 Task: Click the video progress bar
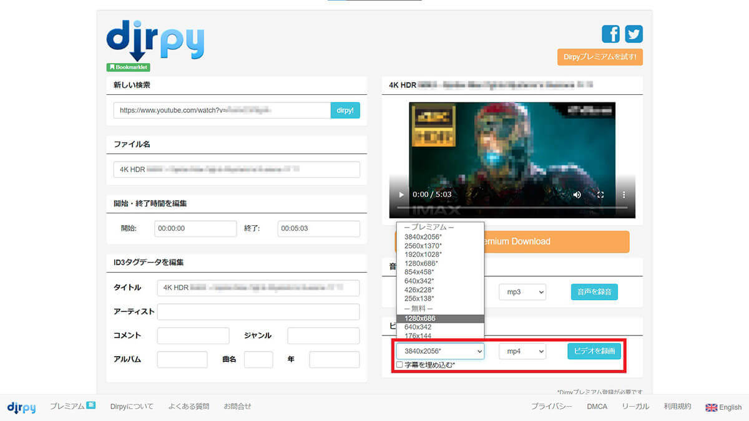(512, 207)
